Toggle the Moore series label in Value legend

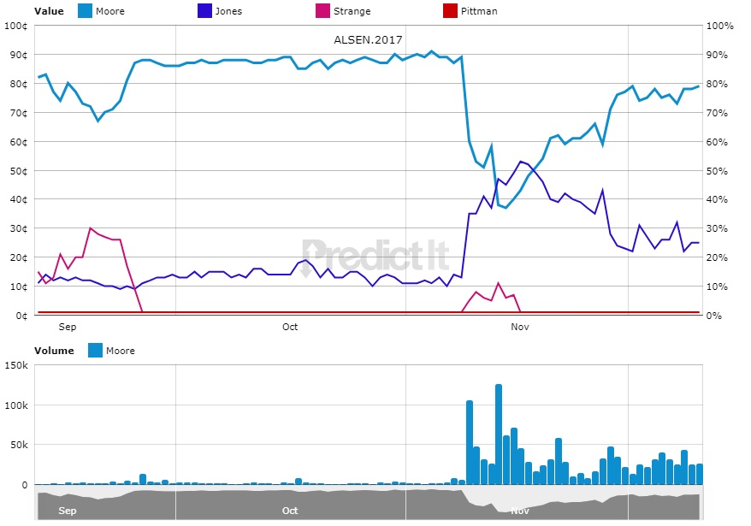(110, 11)
